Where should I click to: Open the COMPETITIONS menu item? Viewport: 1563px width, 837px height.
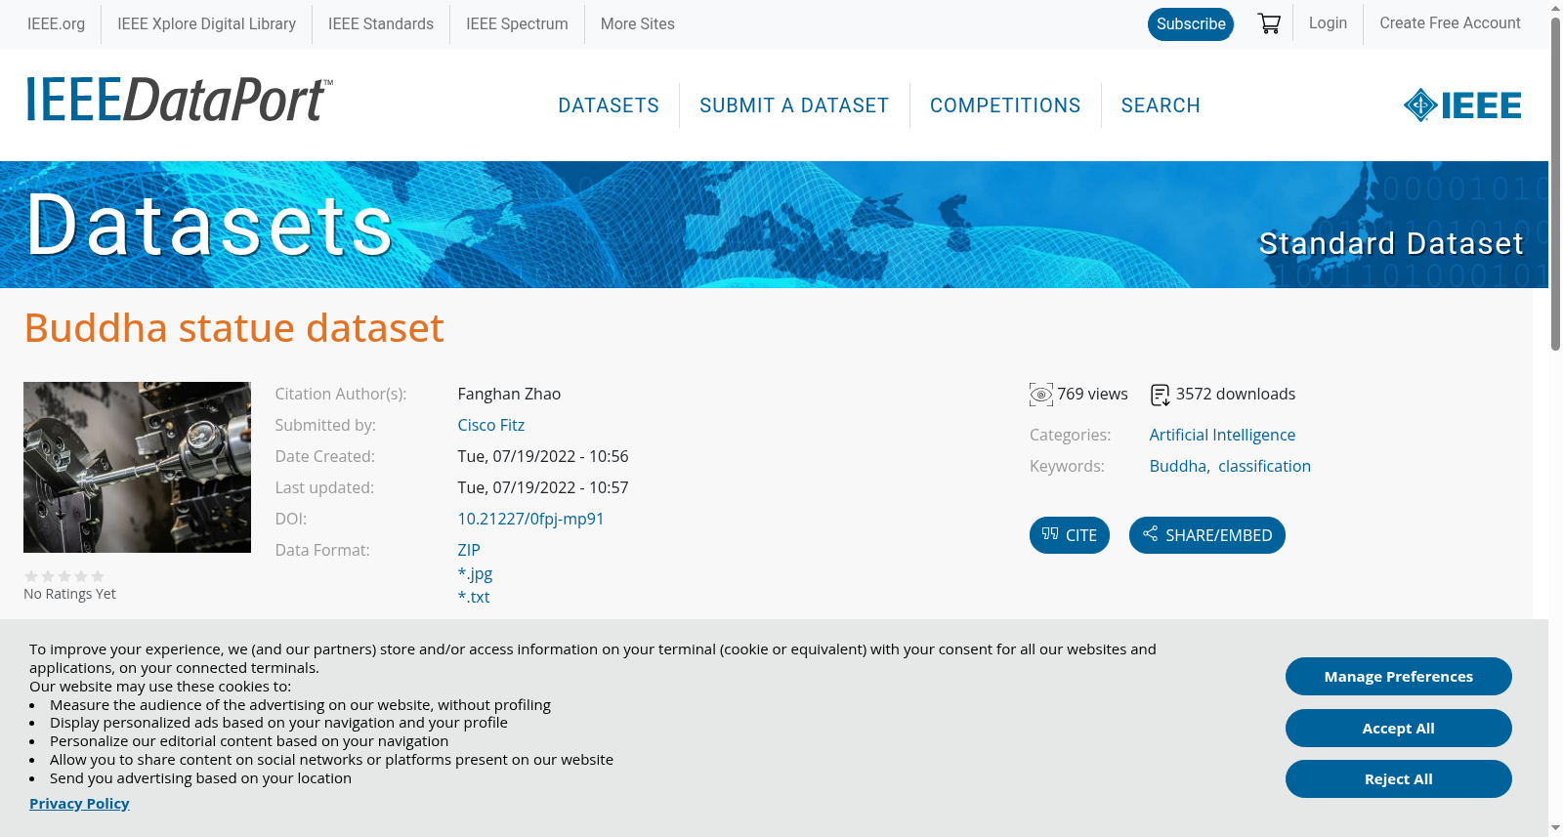pyautogui.click(x=1005, y=105)
